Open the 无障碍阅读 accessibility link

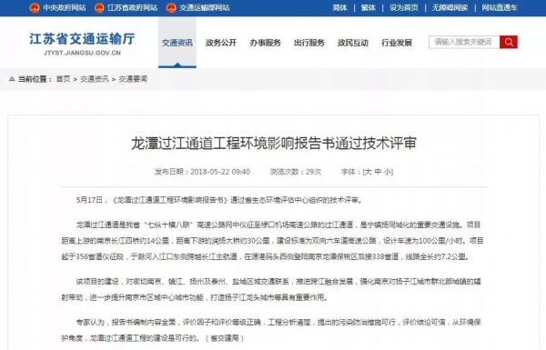pos(450,7)
